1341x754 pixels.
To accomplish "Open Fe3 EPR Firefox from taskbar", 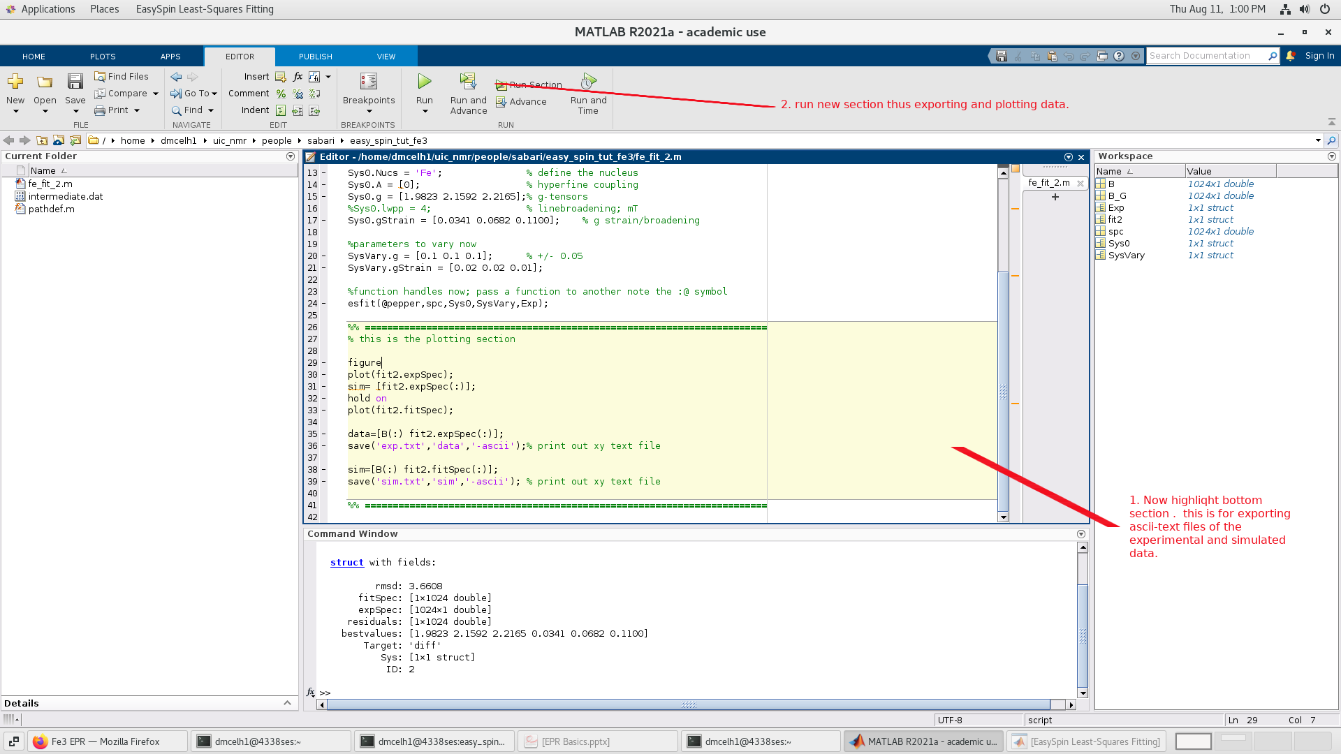I will pyautogui.click(x=107, y=741).
